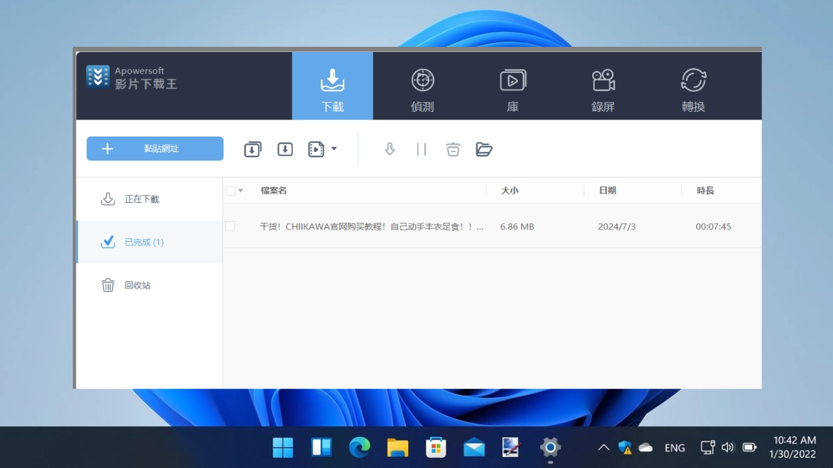Click Windows Security tray icon
Screen dimensions: 833x468
(625, 447)
